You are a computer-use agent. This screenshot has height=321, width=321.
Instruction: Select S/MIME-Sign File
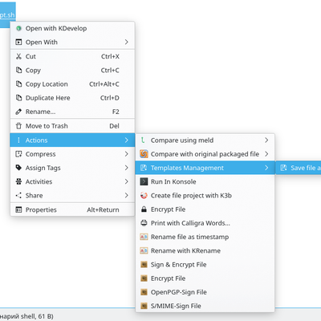click(x=205, y=306)
